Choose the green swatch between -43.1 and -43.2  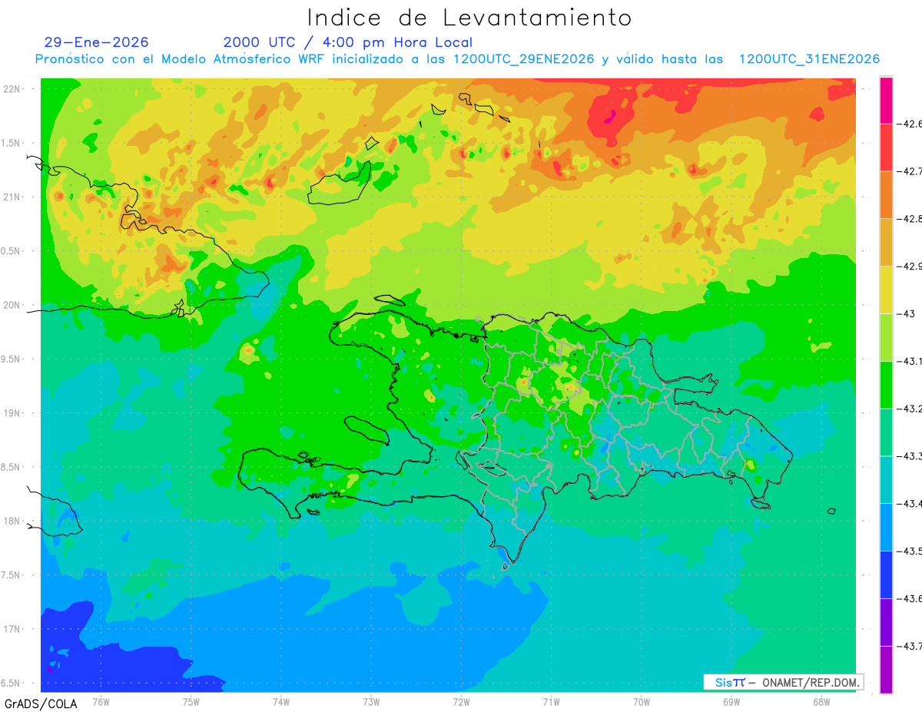pyautogui.click(x=886, y=385)
